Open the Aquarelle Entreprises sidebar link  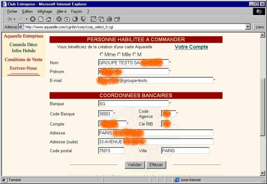[x=24, y=36]
